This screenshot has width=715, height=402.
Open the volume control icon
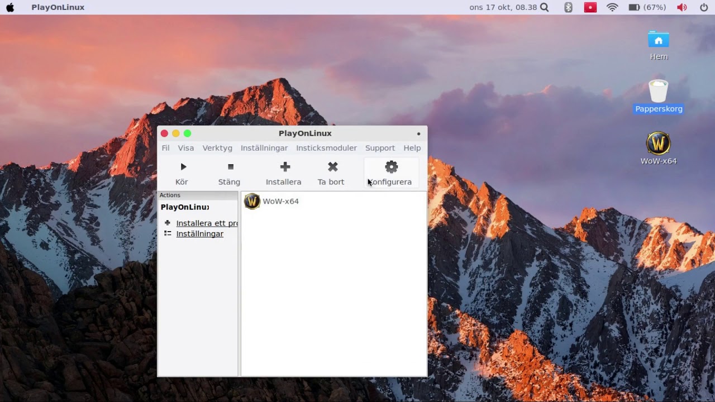click(681, 7)
